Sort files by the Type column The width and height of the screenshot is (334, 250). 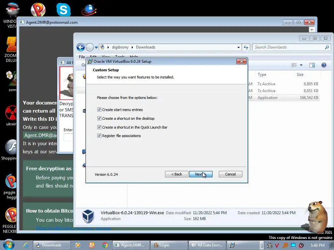click(262, 75)
